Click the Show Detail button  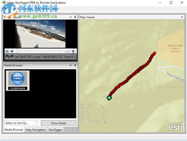tap(59, 123)
